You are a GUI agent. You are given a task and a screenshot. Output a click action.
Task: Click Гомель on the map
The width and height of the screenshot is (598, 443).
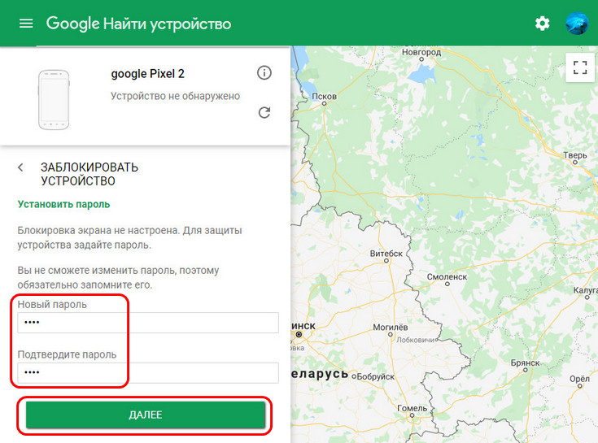[412, 408]
